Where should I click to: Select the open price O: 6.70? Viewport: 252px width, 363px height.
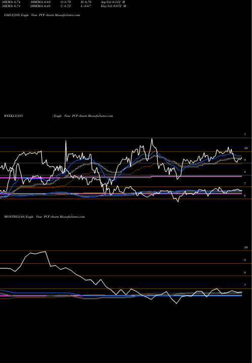click(67, 2)
